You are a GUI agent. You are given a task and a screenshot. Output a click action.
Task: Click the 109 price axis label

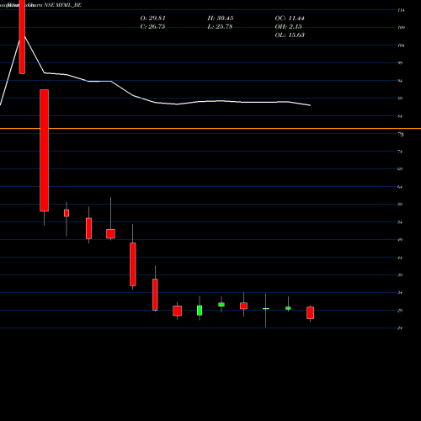coord(401,28)
